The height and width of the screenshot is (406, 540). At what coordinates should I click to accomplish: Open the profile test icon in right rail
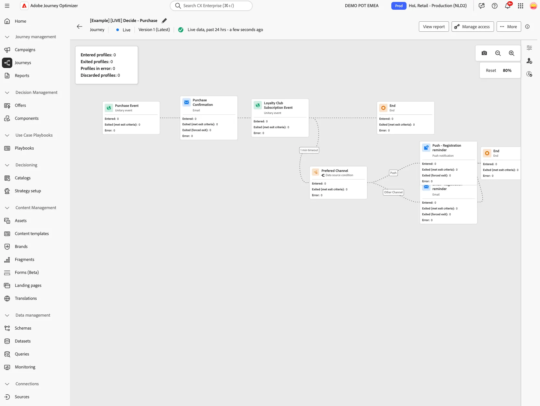[x=529, y=61]
